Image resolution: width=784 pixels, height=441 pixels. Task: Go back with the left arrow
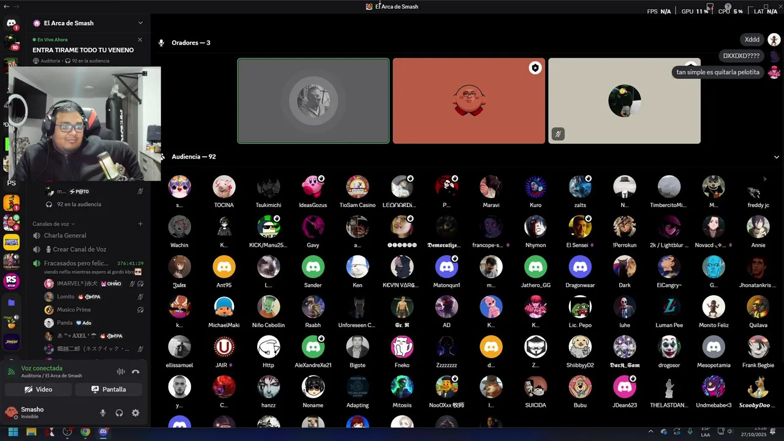point(6,6)
